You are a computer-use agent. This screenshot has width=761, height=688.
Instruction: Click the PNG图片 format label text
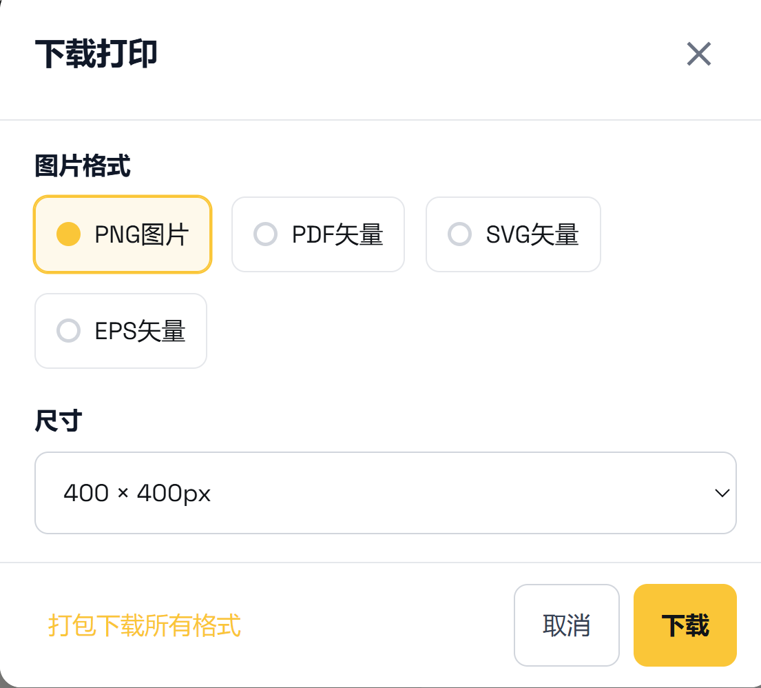click(142, 235)
